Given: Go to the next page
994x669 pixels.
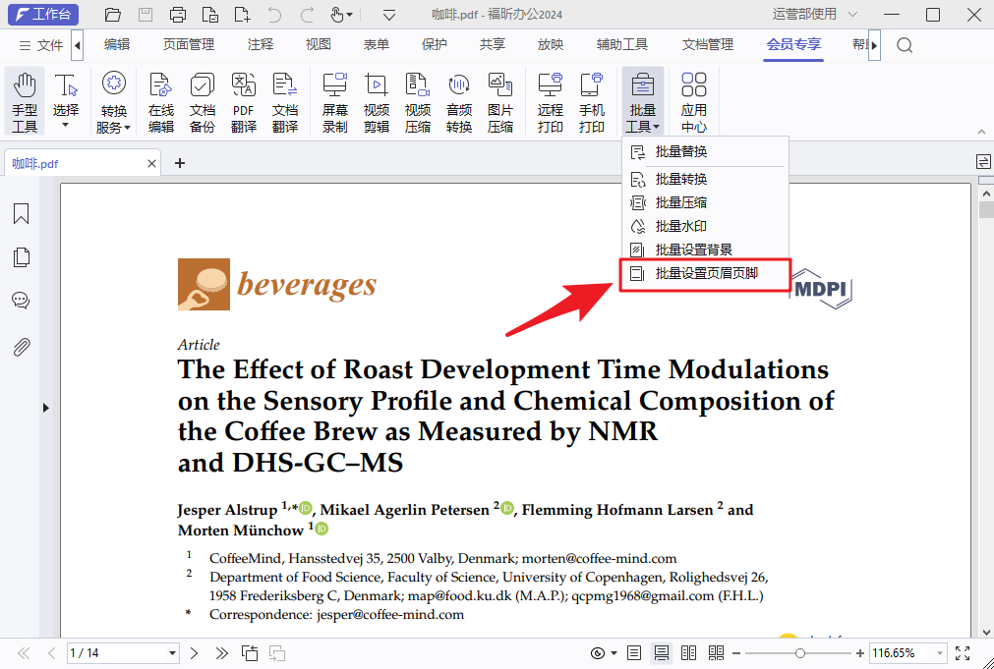Looking at the screenshot, I should tap(195, 653).
